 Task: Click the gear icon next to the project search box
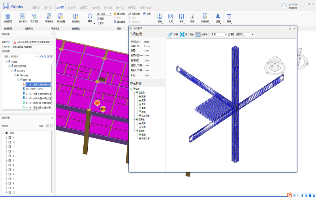(x=45, y=56)
